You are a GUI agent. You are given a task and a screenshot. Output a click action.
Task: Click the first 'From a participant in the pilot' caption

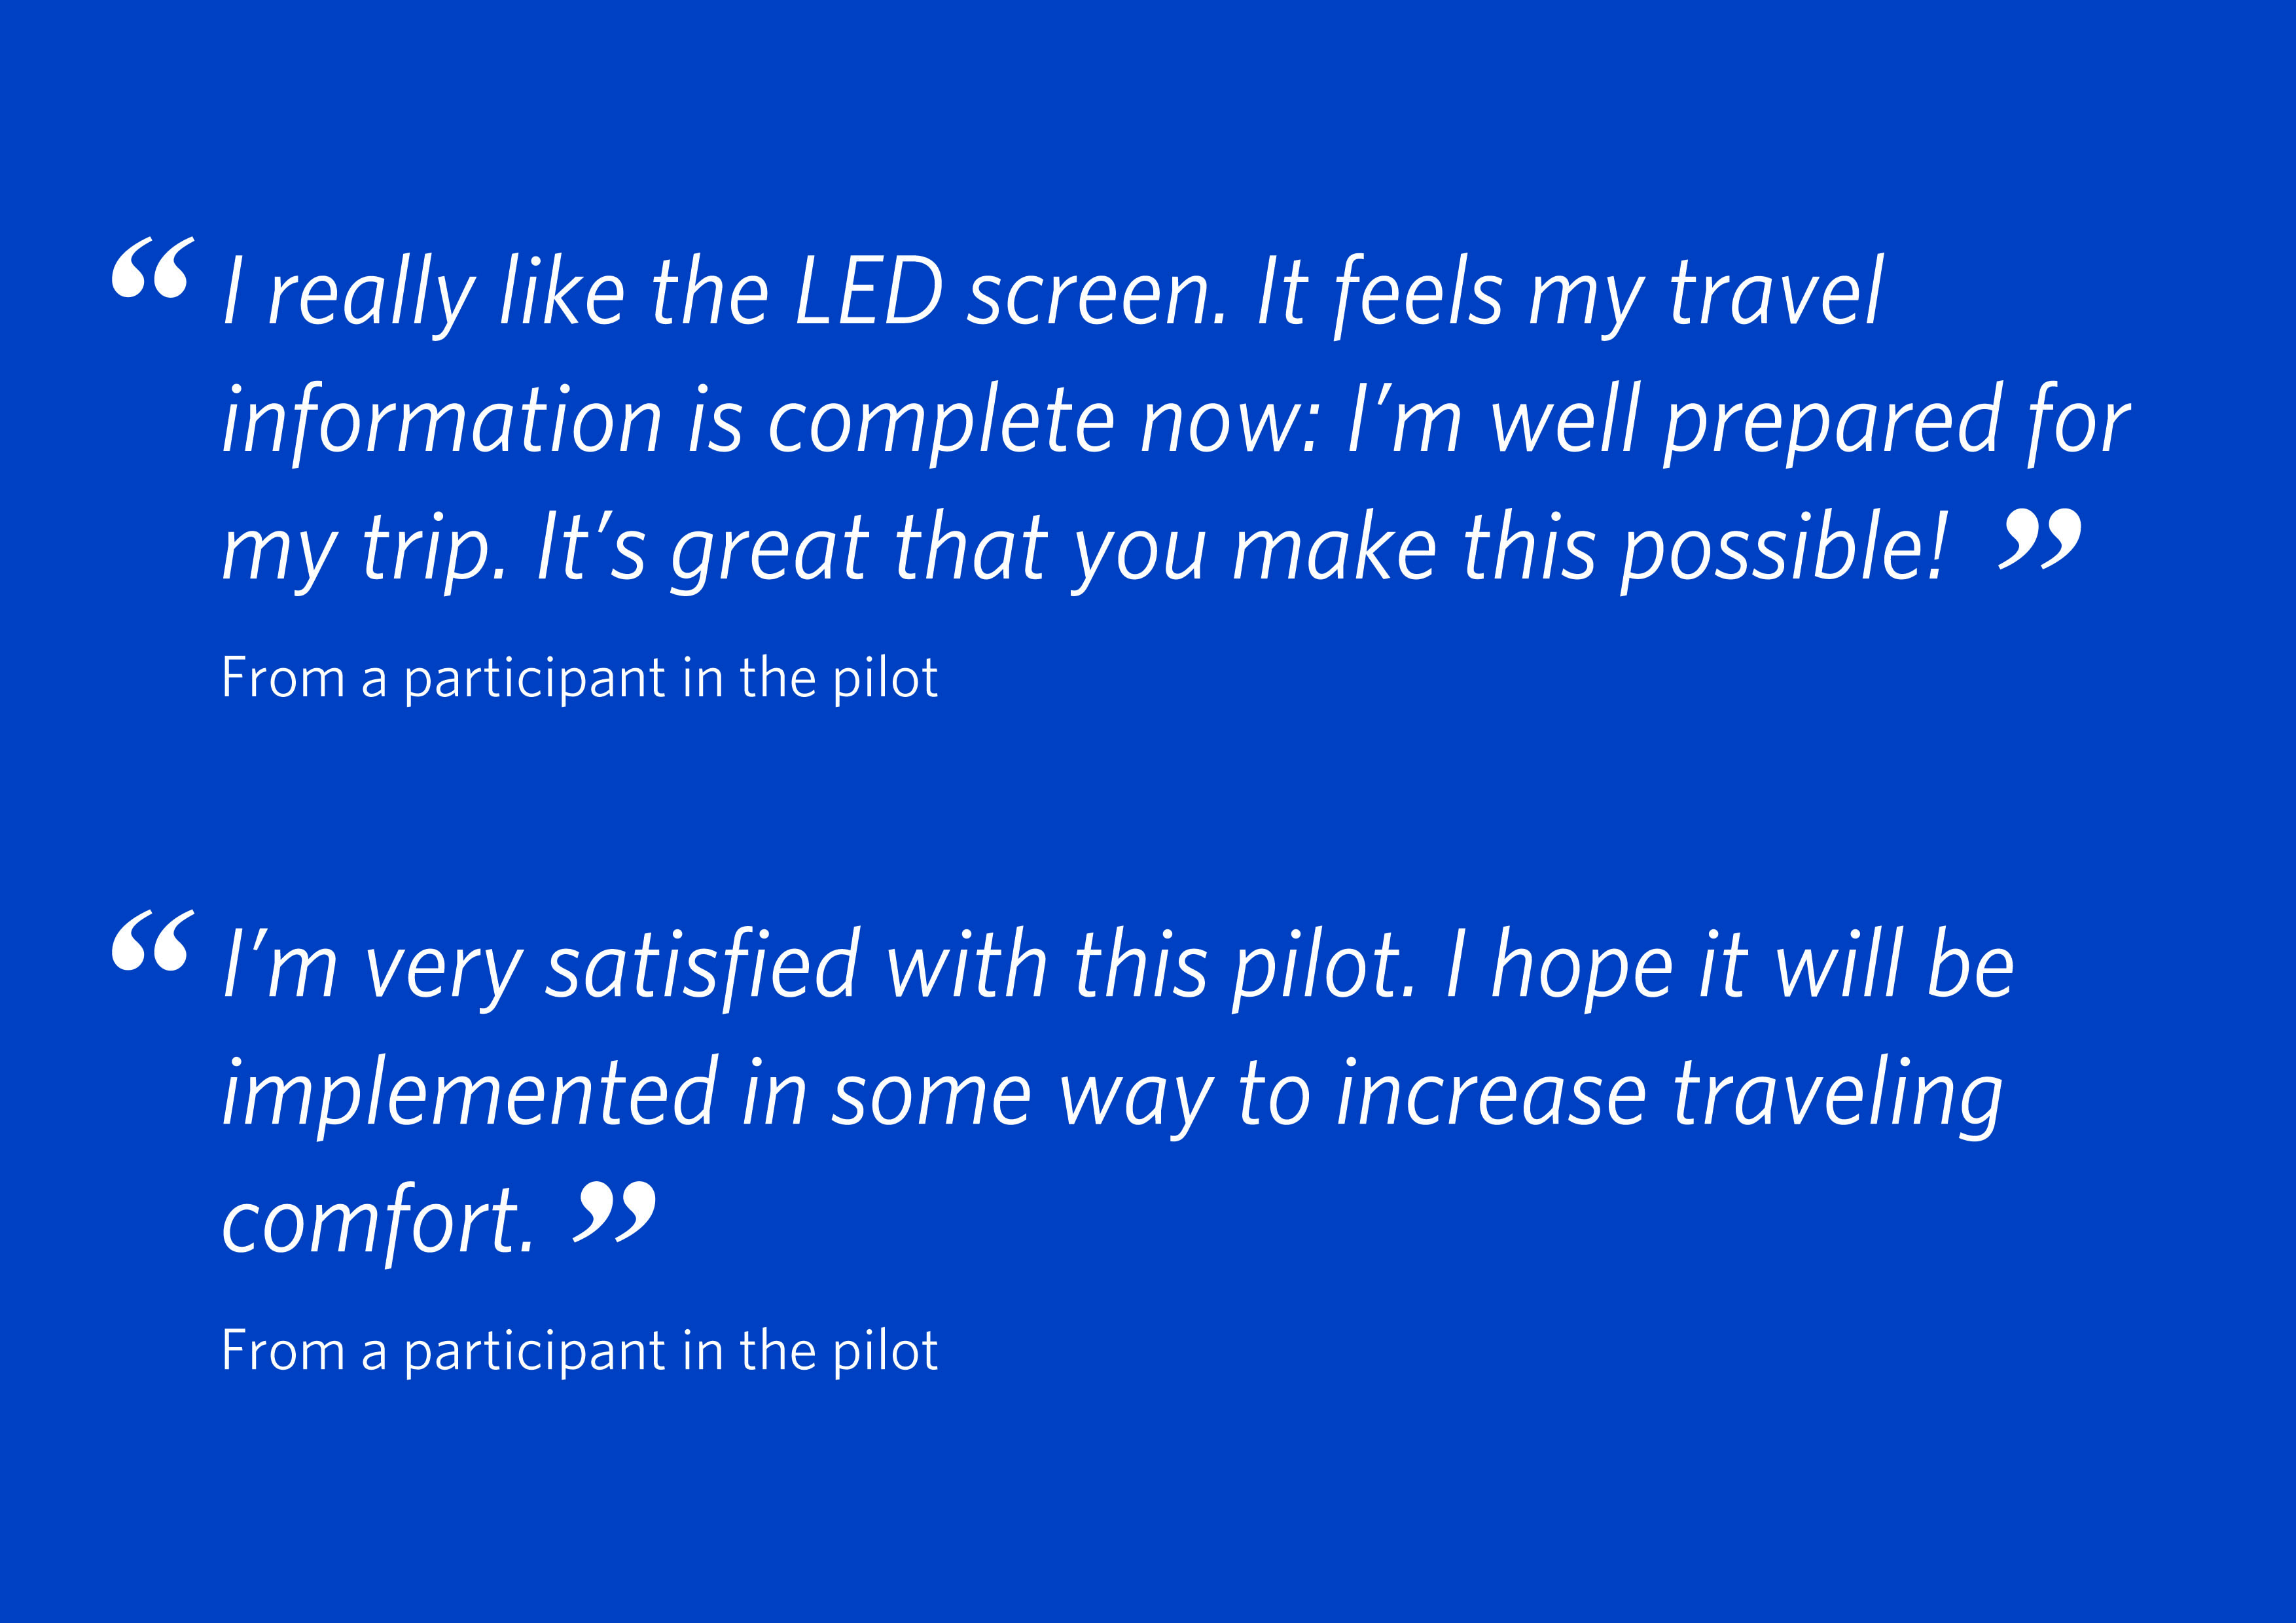pyautogui.click(x=579, y=678)
